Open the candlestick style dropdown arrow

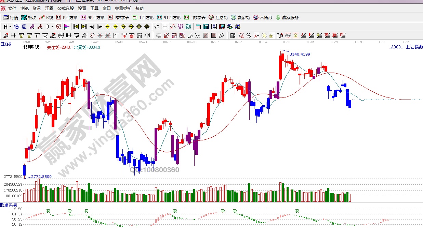coord(52,27)
